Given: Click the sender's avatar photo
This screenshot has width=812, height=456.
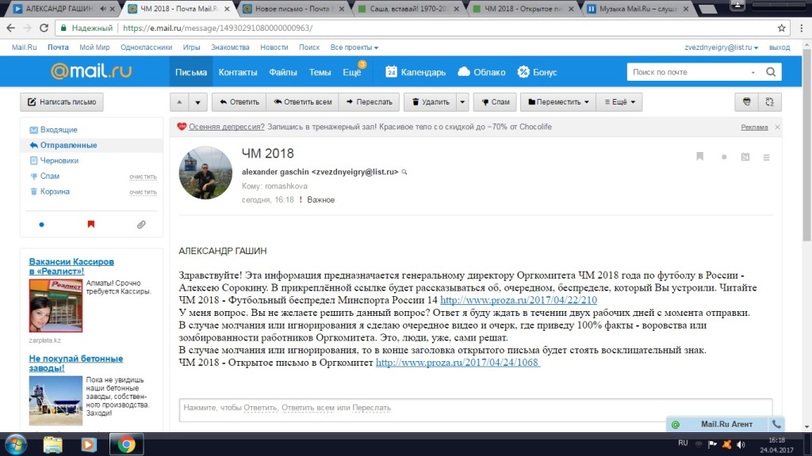Looking at the screenshot, I should click(205, 173).
